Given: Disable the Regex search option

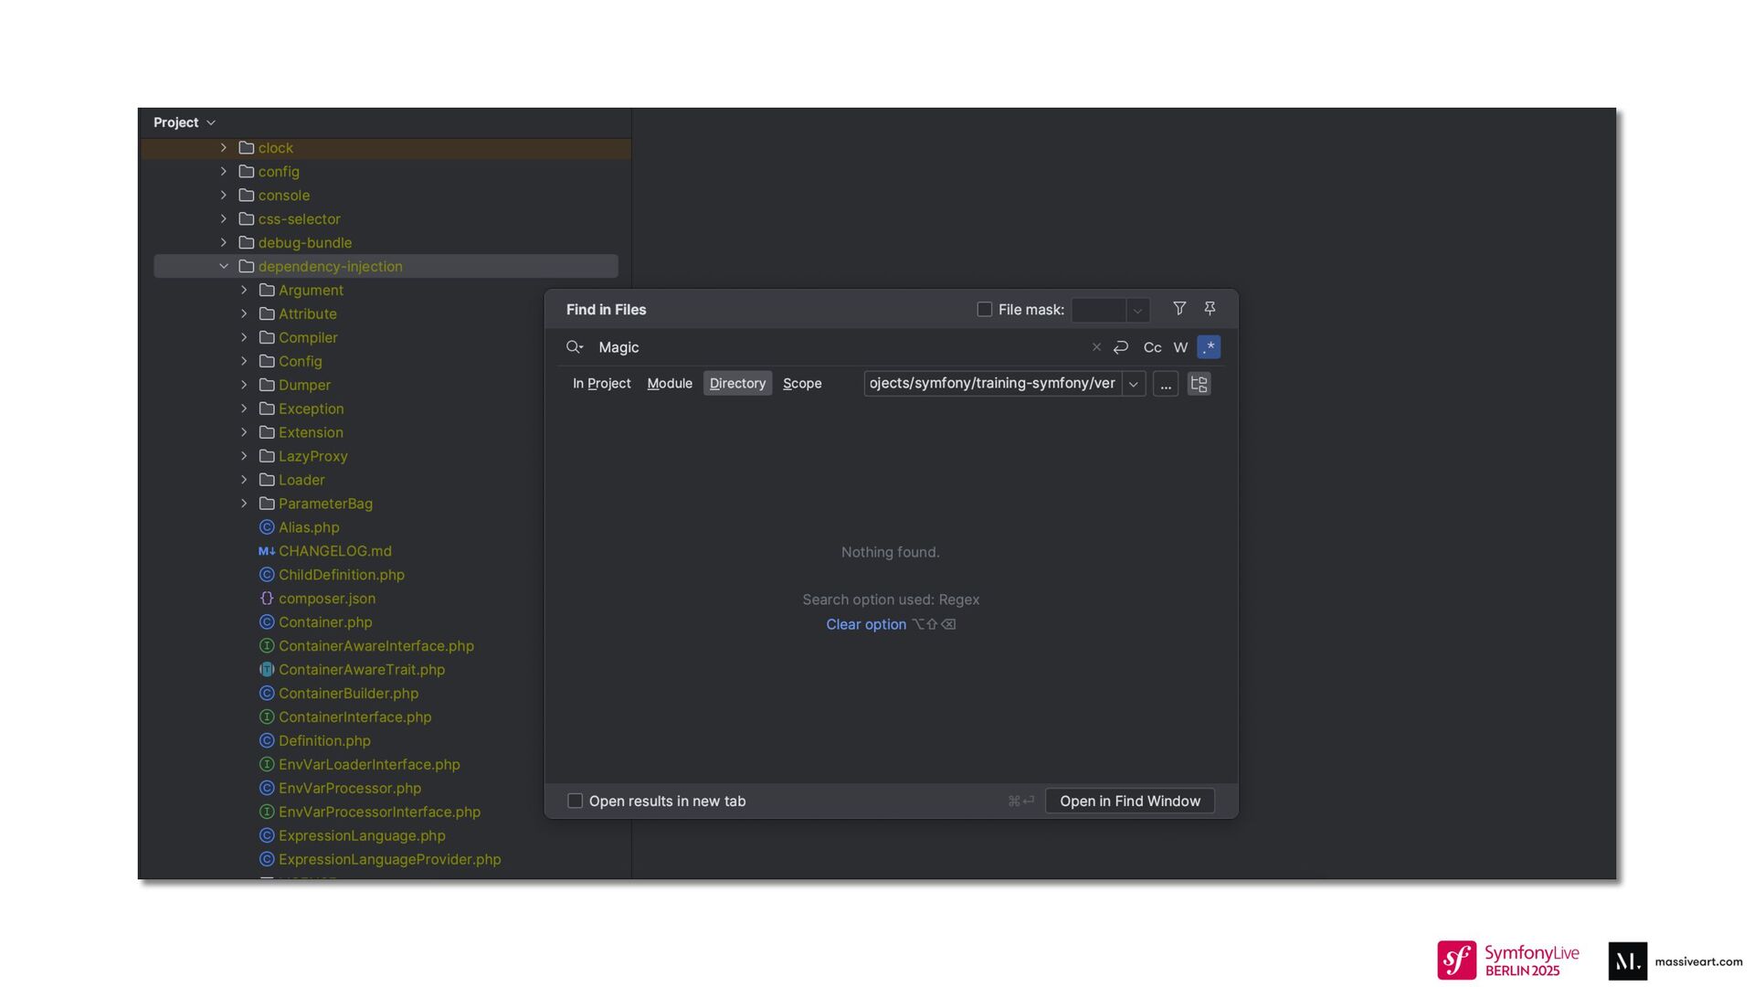Looking at the screenshot, I should coord(1209,347).
